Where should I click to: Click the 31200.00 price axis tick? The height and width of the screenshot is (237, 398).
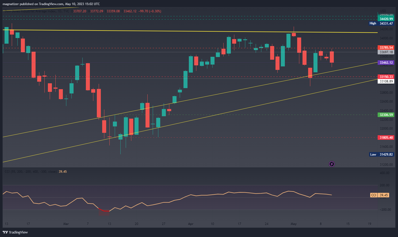[x=386, y=165]
